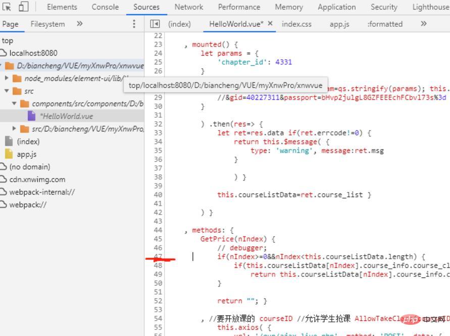Toggle breakpoint on line number 33
The width and height of the screenshot is (450, 336).
[x=158, y=133]
